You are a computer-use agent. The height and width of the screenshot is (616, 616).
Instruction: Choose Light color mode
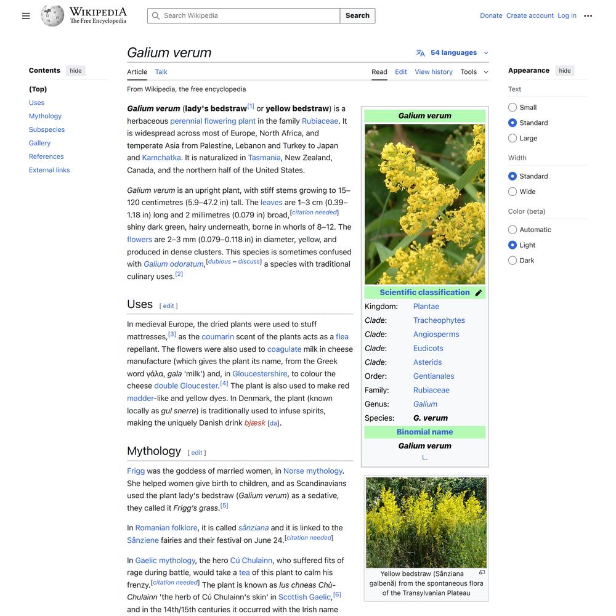tap(513, 245)
